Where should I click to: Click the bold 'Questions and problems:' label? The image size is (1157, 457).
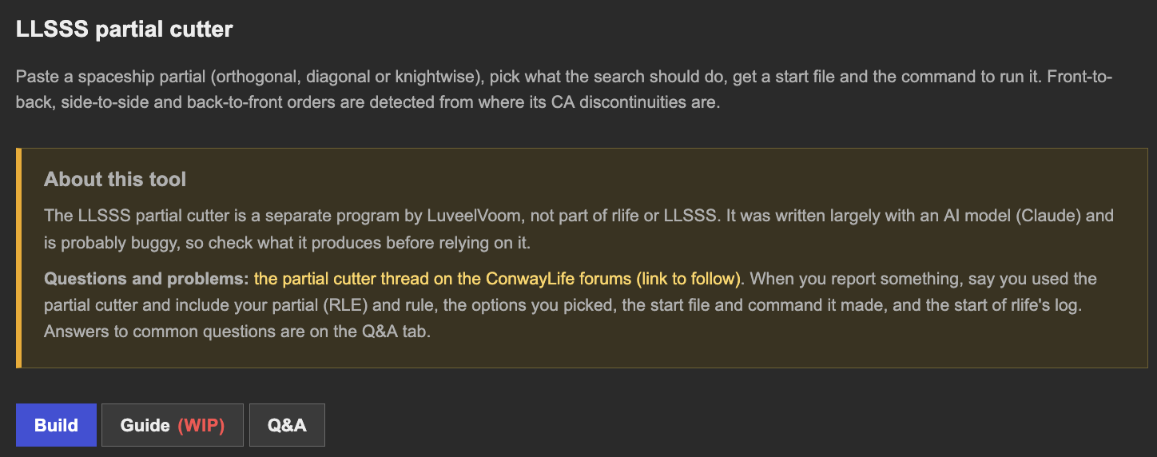pos(147,279)
